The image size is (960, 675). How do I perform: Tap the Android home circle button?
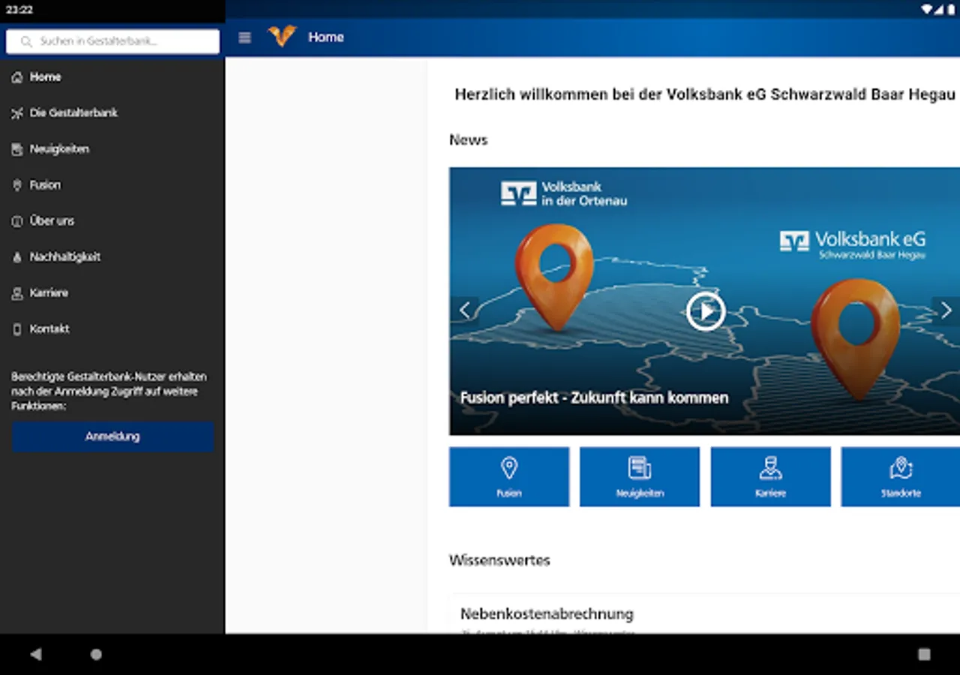96,654
